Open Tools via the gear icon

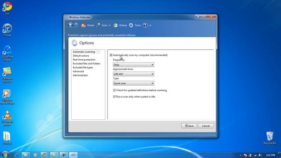[131, 25]
